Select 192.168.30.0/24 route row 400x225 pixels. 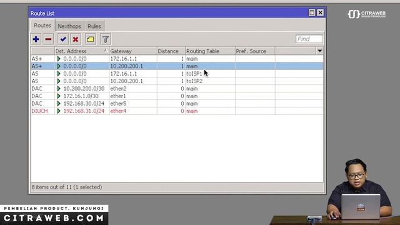click(x=177, y=103)
